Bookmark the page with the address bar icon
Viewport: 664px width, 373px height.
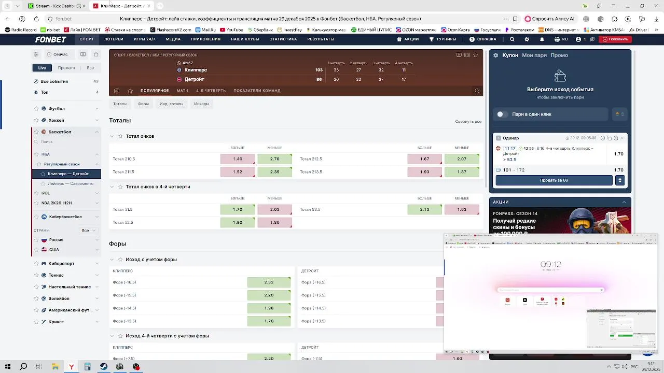click(x=515, y=19)
